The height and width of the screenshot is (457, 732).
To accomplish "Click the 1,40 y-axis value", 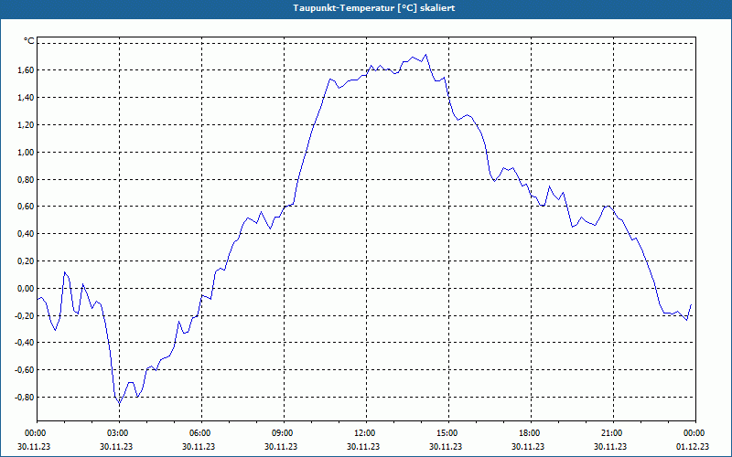I will click(x=26, y=98).
